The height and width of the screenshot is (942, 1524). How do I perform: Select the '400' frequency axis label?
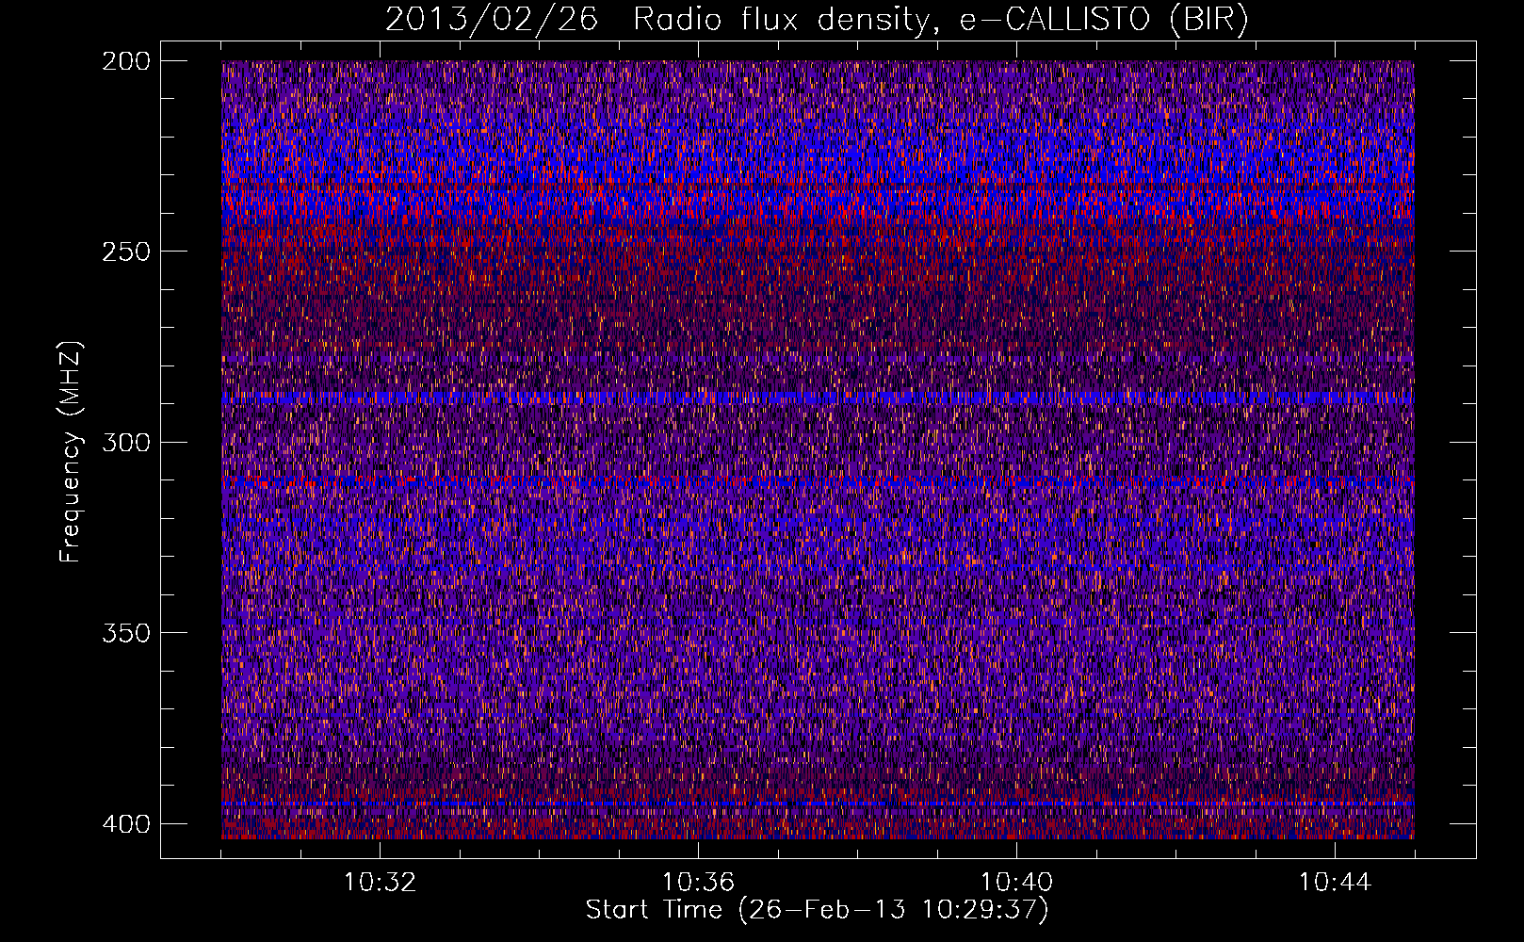point(125,824)
